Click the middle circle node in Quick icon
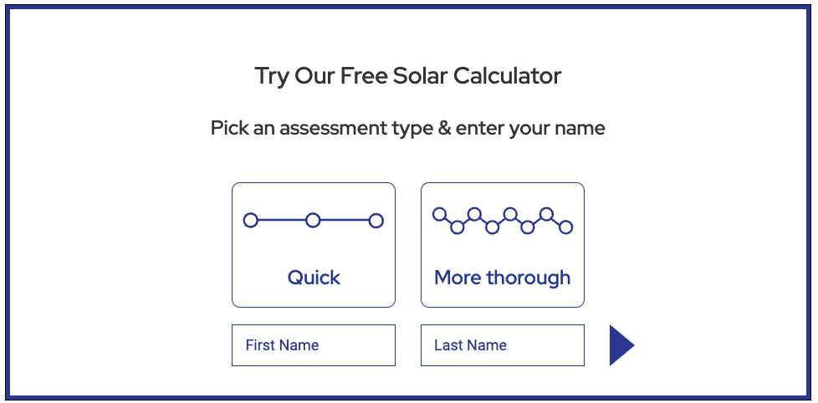 coord(313,221)
